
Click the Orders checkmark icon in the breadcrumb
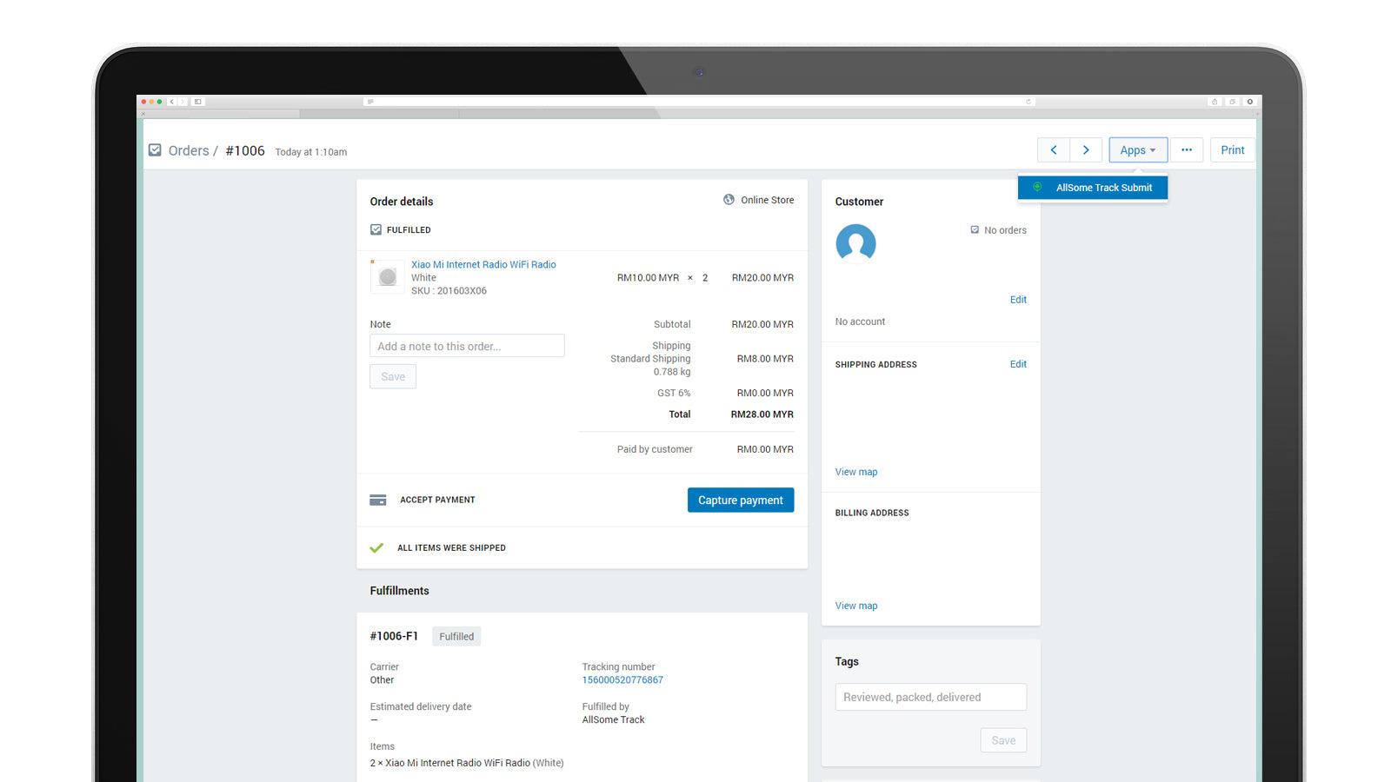[x=155, y=149]
